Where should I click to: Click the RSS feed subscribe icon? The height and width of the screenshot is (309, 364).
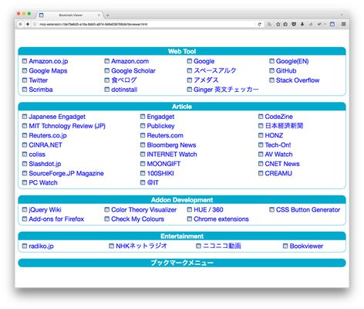[269, 24]
